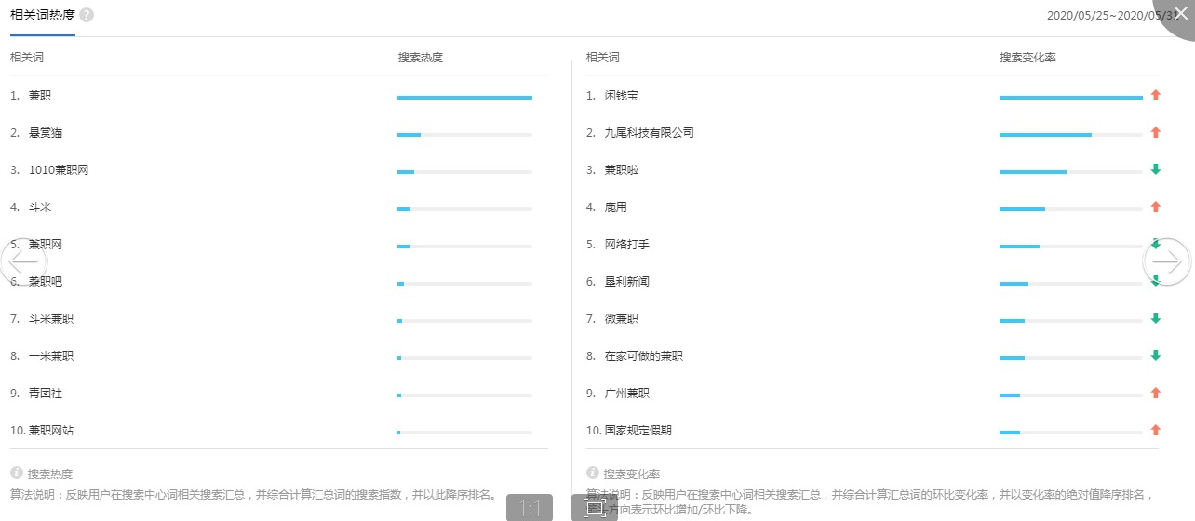The height and width of the screenshot is (521, 1195).
Task: Click the down arrow for 在家可做的兼职
Action: pos(1156,355)
